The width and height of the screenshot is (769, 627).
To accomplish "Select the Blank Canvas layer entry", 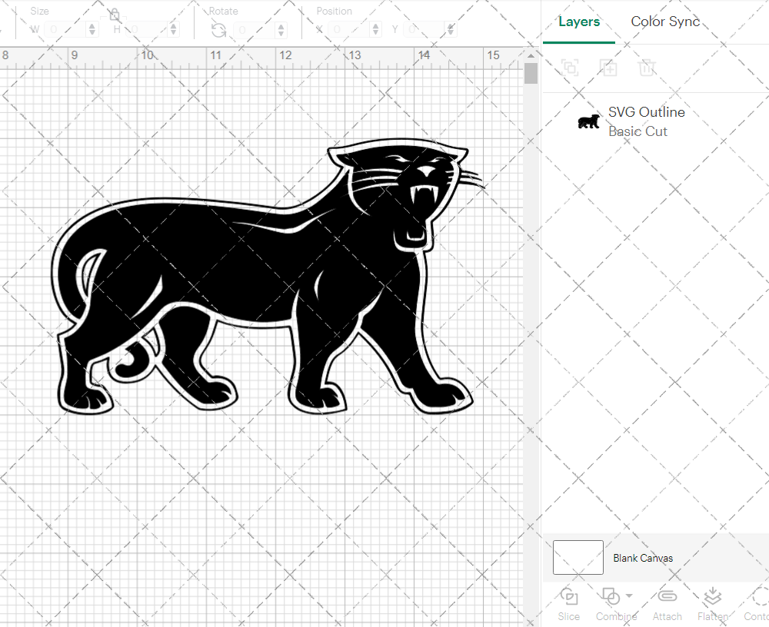I will click(x=643, y=558).
